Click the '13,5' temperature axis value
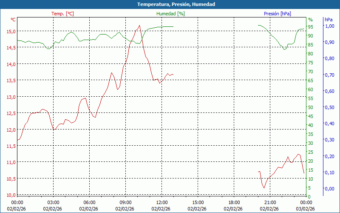 [11, 81]
